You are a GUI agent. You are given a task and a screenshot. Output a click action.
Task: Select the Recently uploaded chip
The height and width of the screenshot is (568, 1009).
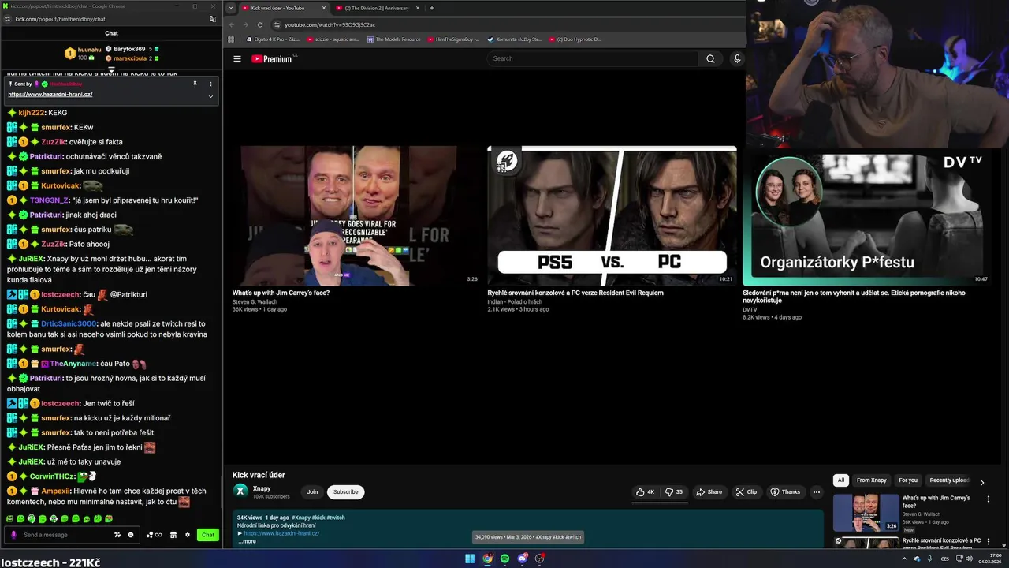(949, 480)
